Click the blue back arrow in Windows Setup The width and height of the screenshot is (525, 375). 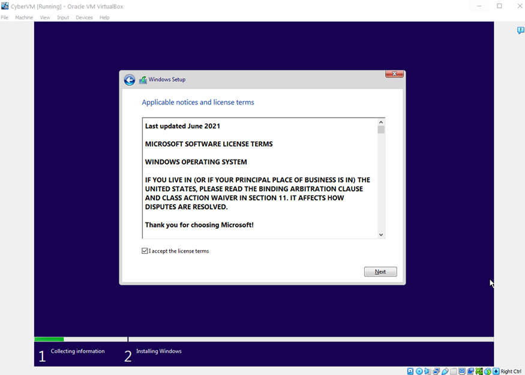click(130, 80)
